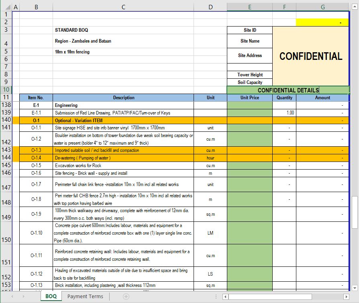359x303 pixels.
Task: Select column F header
Action: (284, 7)
